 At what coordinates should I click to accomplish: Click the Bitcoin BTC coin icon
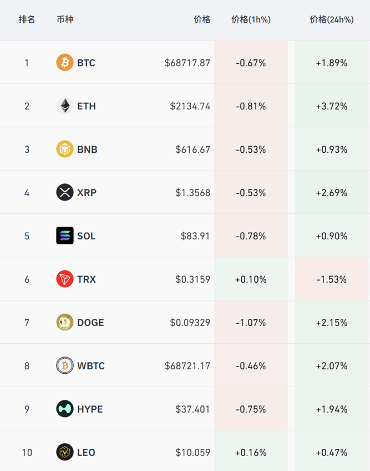pyautogui.click(x=65, y=63)
